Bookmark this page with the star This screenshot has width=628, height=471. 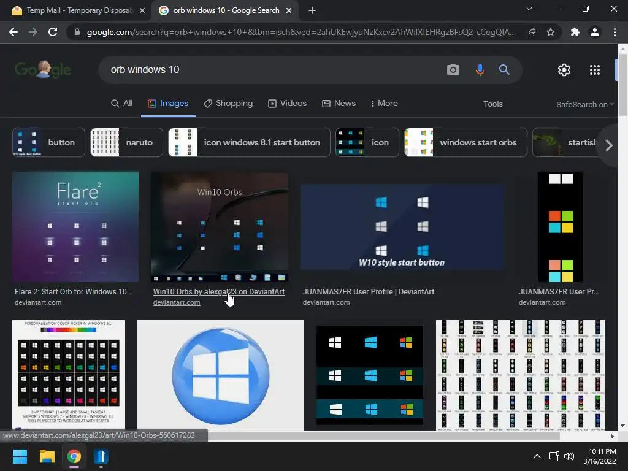pos(551,32)
